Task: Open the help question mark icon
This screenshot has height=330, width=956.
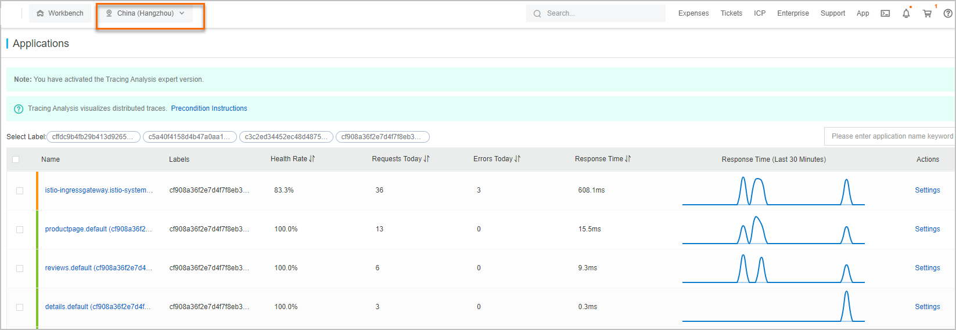Action: [x=948, y=13]
